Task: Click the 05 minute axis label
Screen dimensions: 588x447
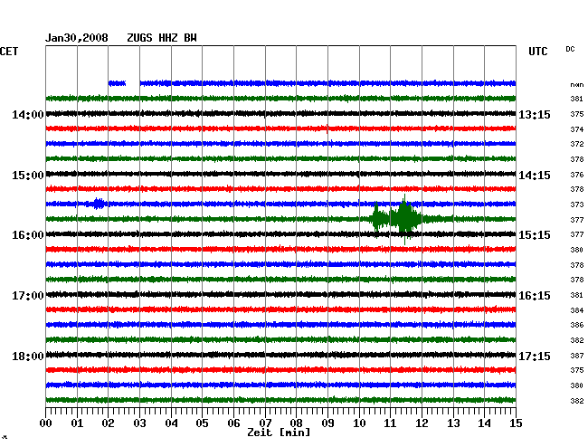Action: coord(202,423)
